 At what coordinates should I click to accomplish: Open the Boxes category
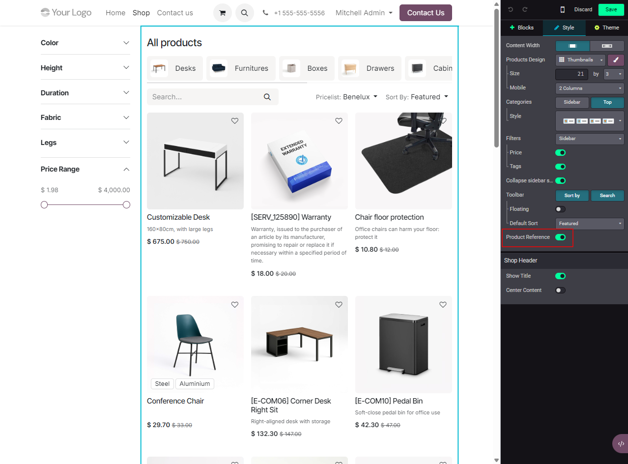tap(307, 68)
